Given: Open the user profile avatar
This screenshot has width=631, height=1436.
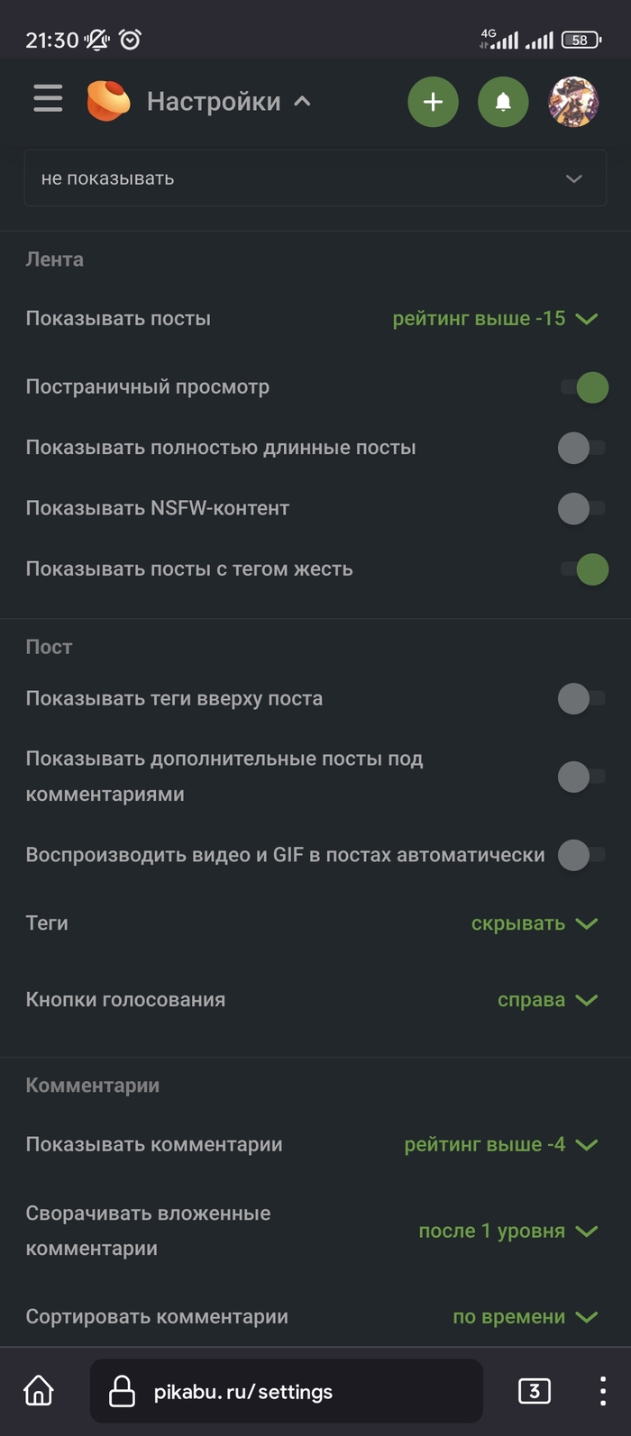Looking at the screenshot, I should point(573,102).
